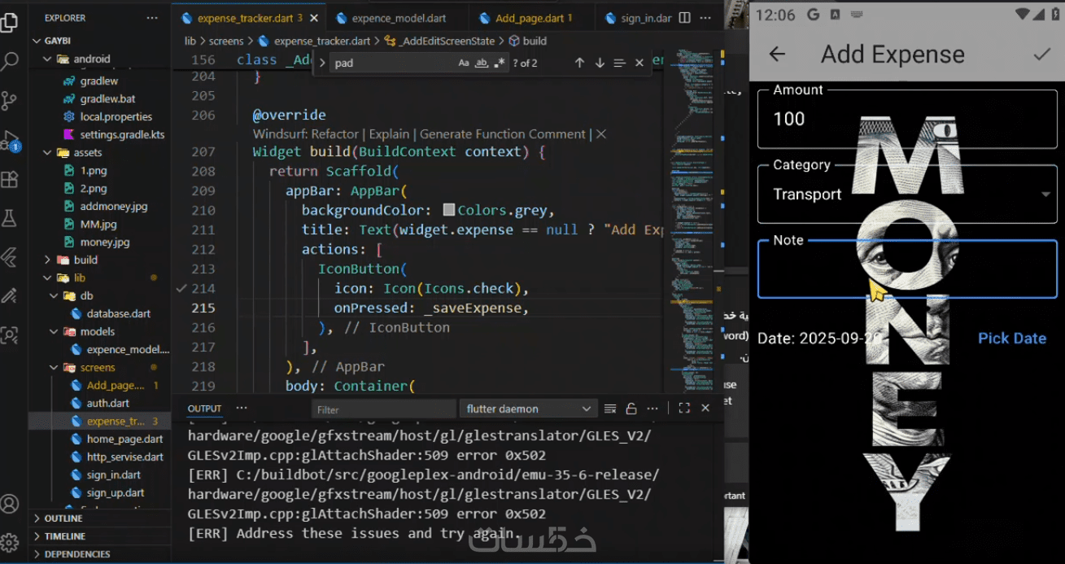Maximize the output panel
Image resolution: width=1065 pixels, height=564 pixels.
tap(684, 409)
